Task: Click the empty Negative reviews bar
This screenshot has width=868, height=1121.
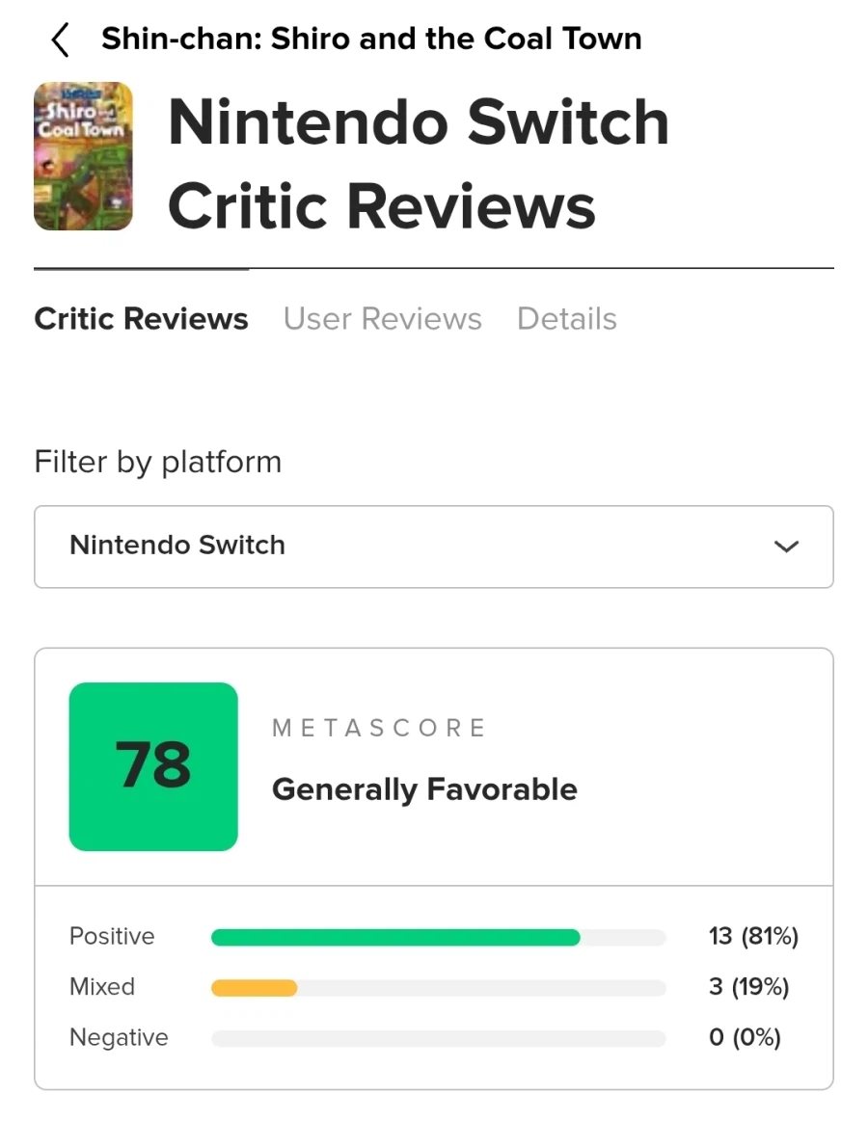Action: click(x=438, y=1038)
